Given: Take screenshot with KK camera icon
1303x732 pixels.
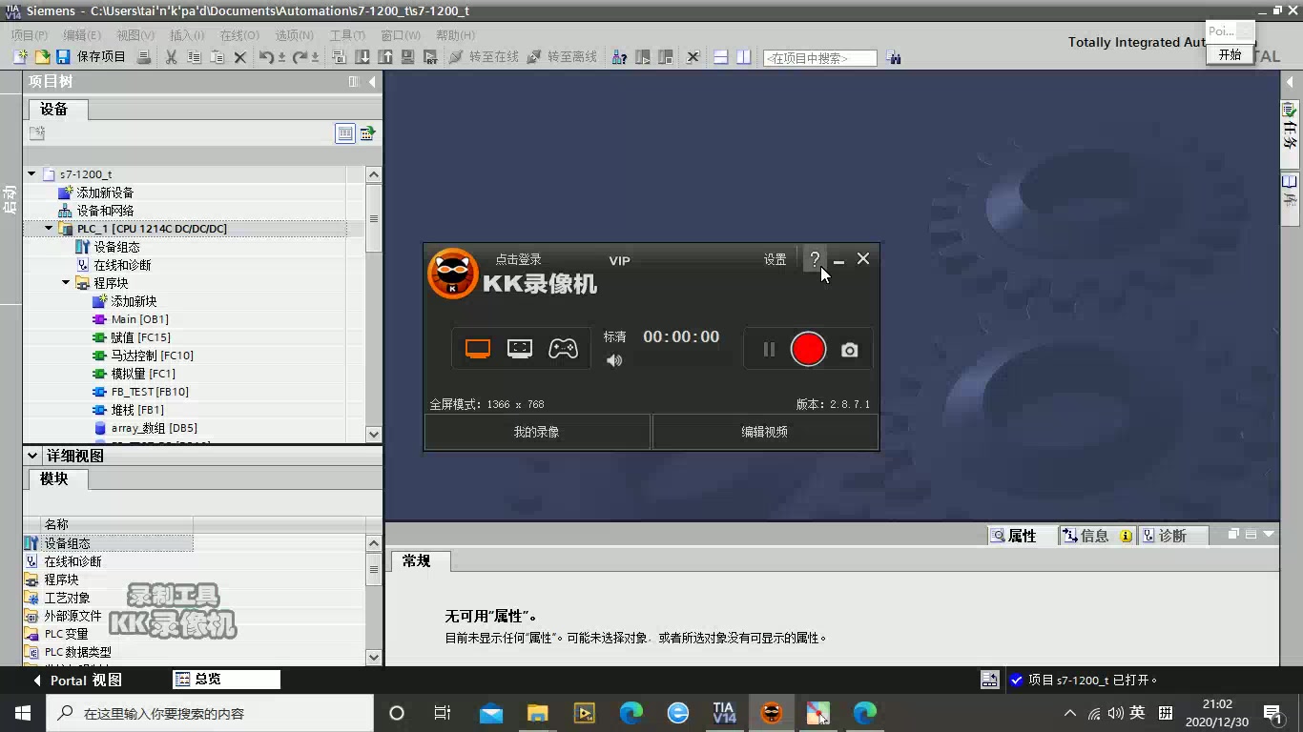Looking at the screenshot, I should point(849,350).
